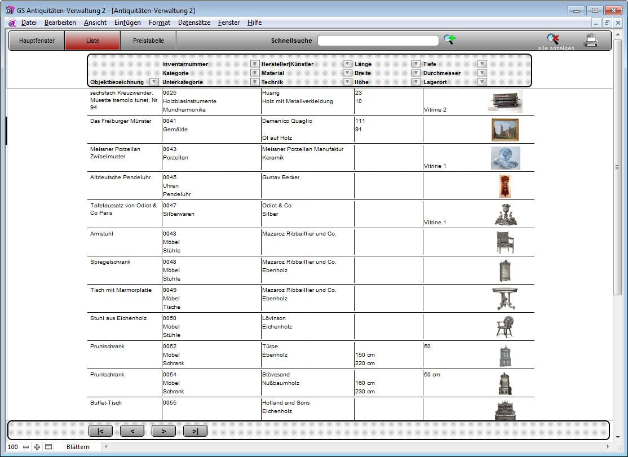Go to the Hauptfenster view
This screenshot has height=457, width=628.
tap(37, 41)
